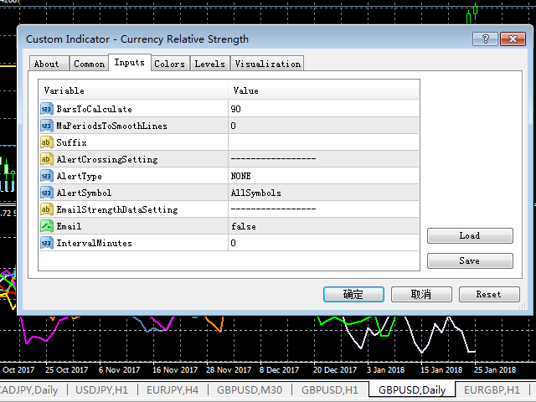Switch to the CADJPY,Daily chart tab

click(x=28, y=390)
